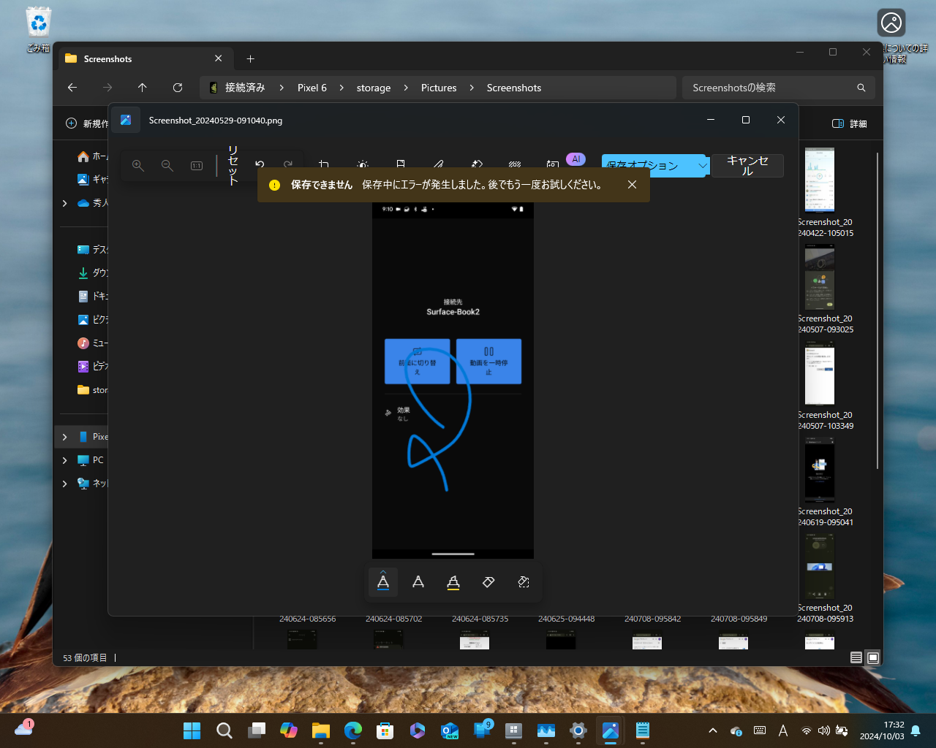Screen dimensions: 936x748
Task: Select the eraser tool
Action: click(x=488, y=582)
